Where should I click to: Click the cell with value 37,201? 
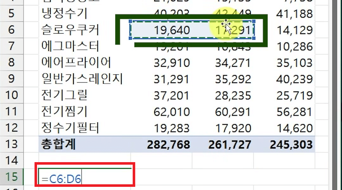161,95
